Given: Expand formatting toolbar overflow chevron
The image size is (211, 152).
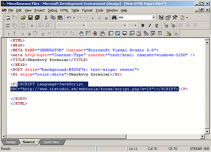Looking at the screenshot, I should pos(208,23).
